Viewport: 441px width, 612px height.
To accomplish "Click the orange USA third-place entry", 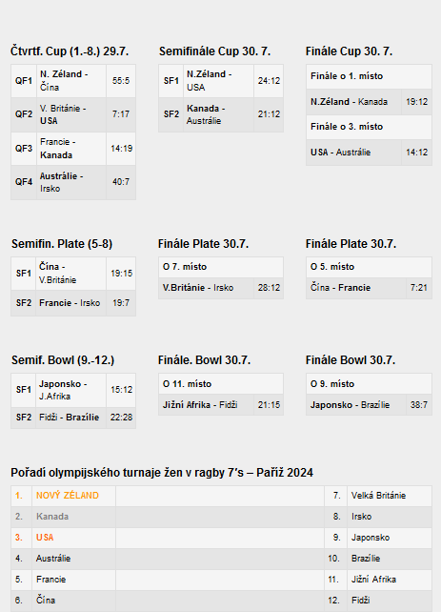I will click(x=45, y=538).
